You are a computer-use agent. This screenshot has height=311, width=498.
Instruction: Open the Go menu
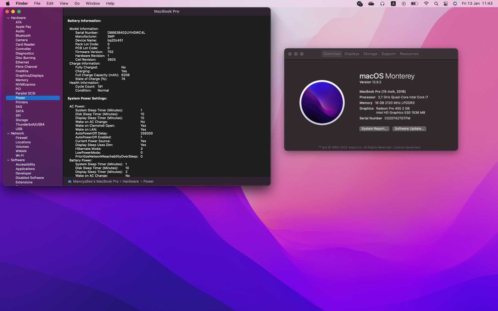77,3
